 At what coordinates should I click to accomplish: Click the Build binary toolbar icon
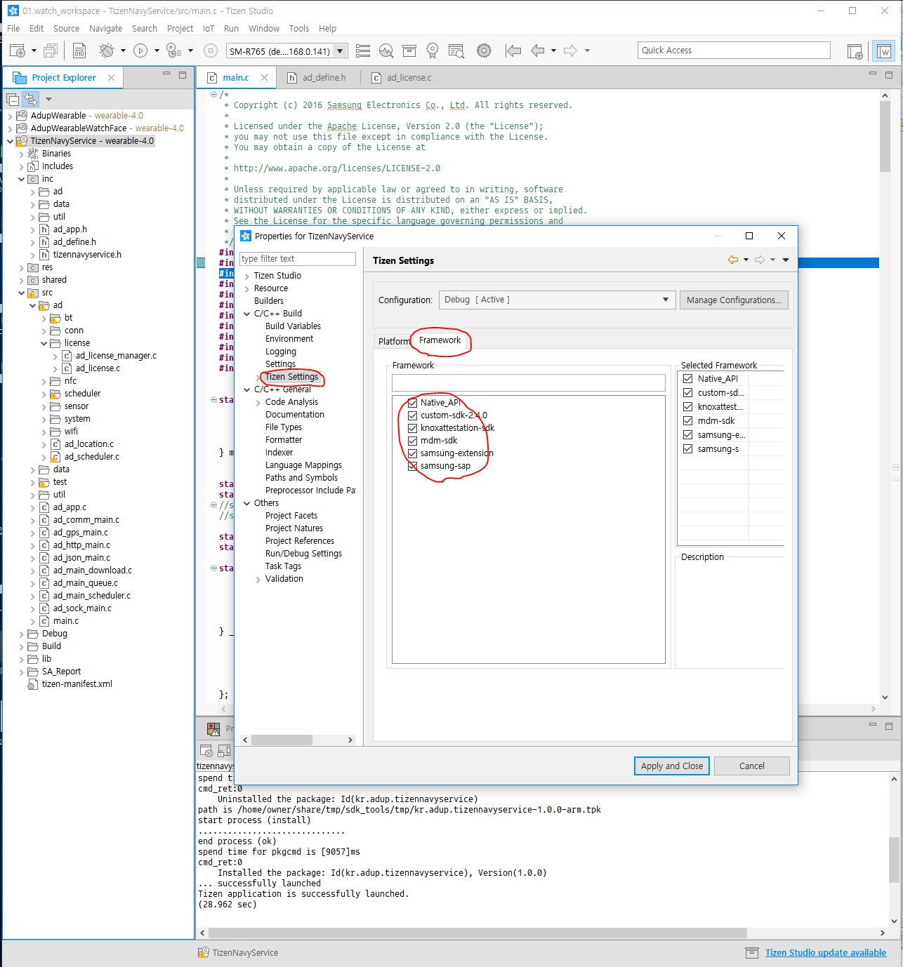pos(79,51)
